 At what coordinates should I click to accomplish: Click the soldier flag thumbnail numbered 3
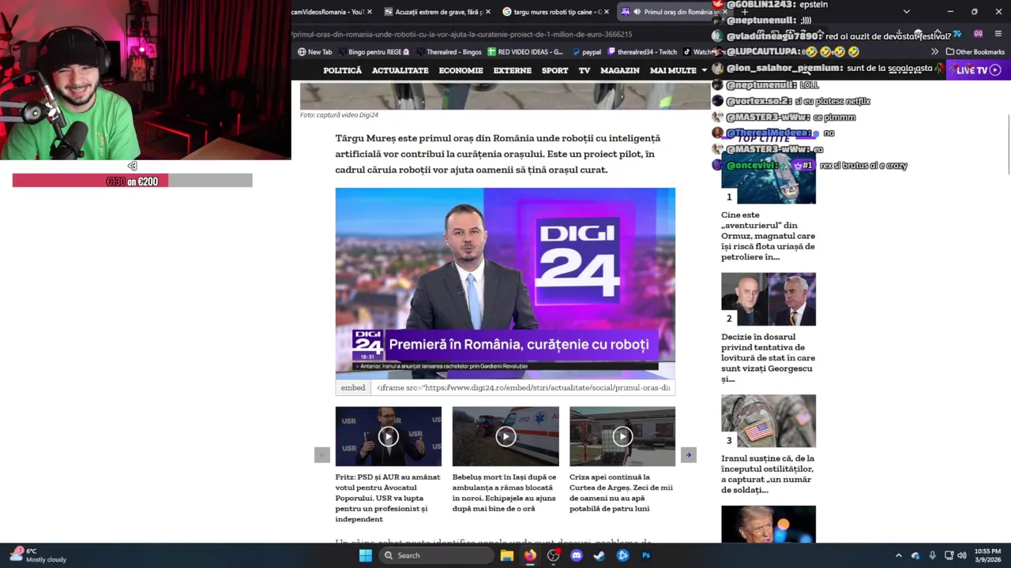click(x=769, y=421)
